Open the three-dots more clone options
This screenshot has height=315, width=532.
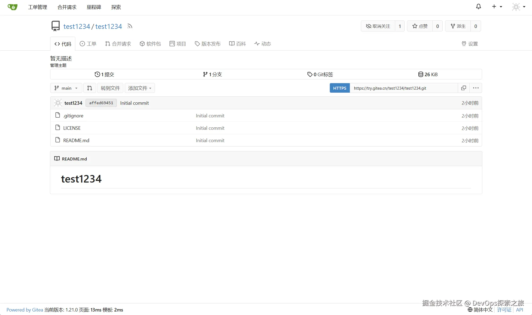pos(476,88)
